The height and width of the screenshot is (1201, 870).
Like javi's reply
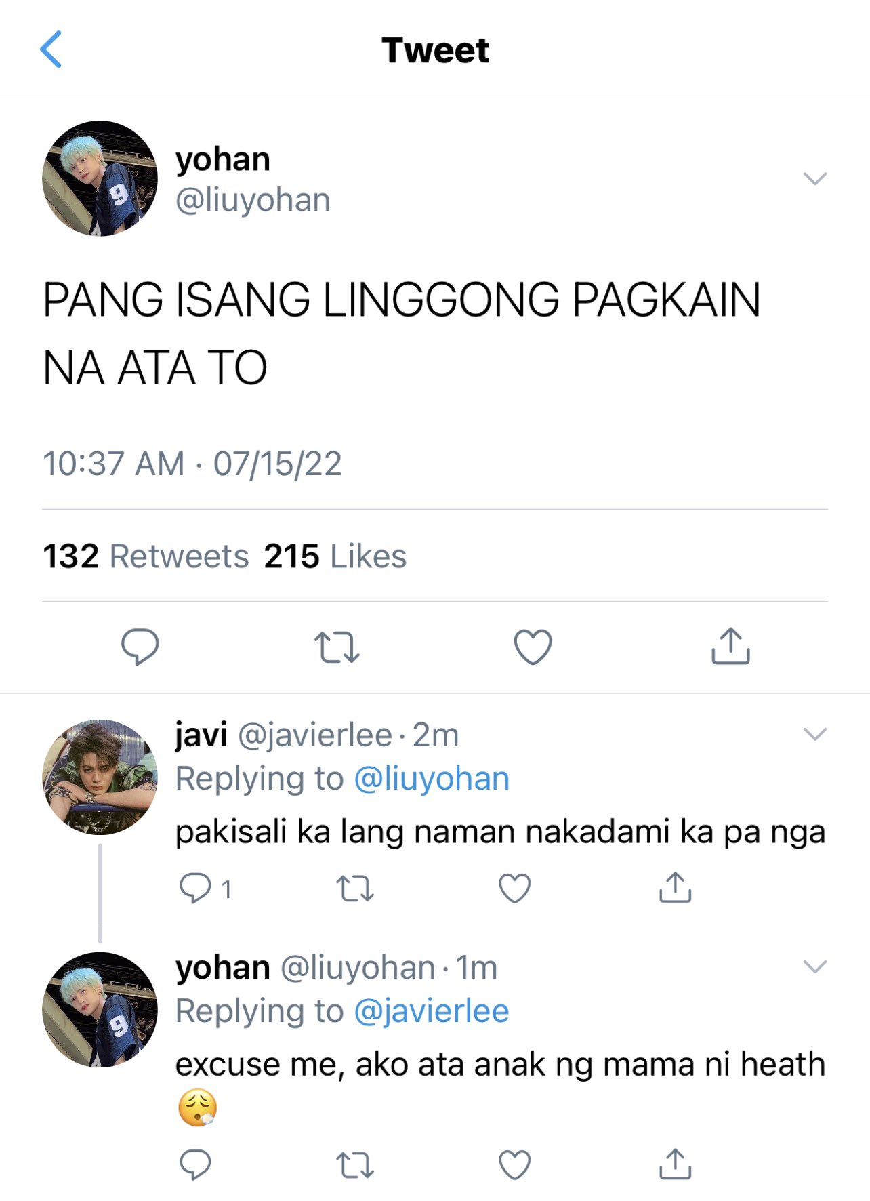(x=515, y=888)
